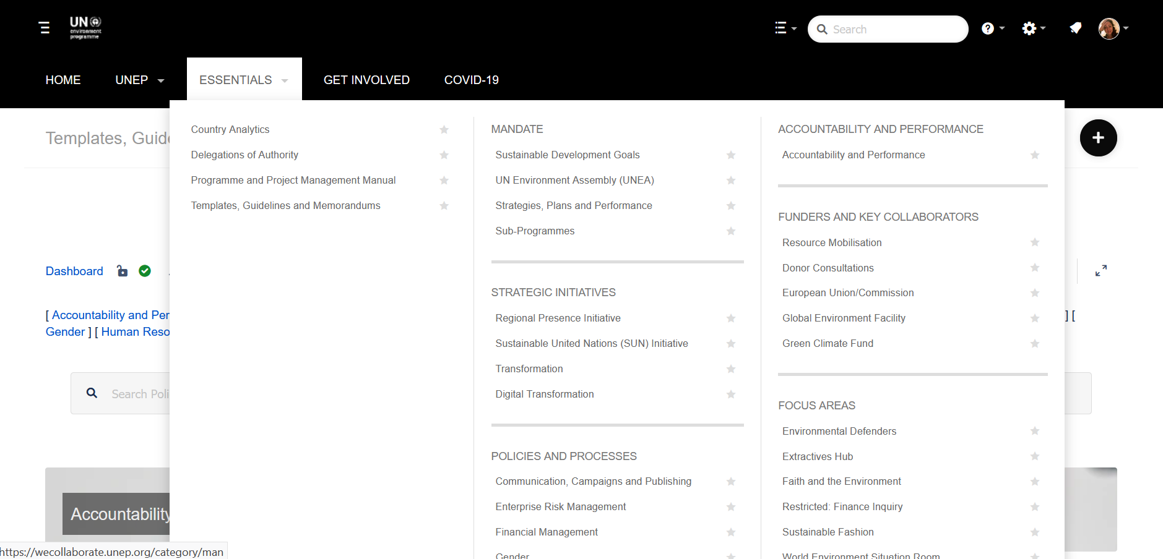Open Enterprise Risk Management
Screen dimensions: 1163x559
(x=561, y=506)
